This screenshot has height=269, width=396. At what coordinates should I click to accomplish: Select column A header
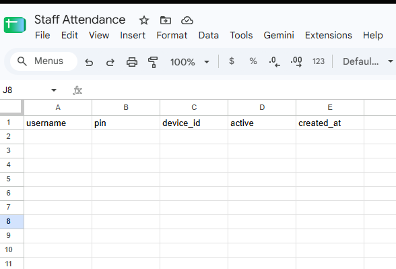coord(58,107)
